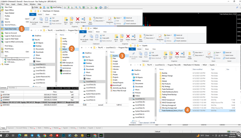Switch to the Account History terminal tab
The width and height of the screenshot is (241, 138).
coord(22,127)
